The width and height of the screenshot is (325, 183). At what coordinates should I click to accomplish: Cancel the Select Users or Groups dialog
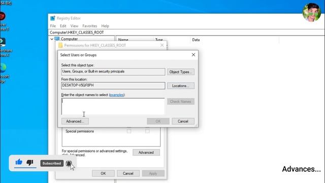point(183,121)
